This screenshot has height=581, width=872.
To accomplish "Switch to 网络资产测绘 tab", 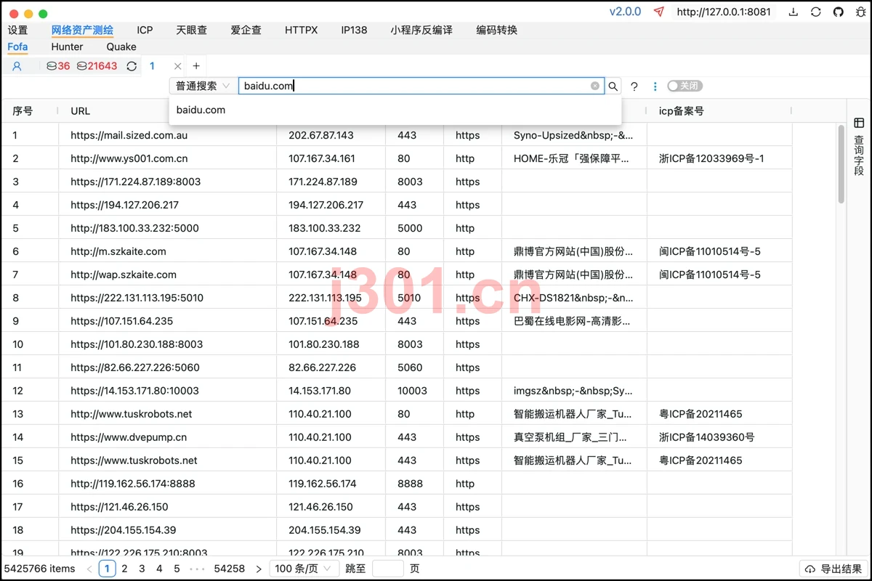I will click(82, 30).
